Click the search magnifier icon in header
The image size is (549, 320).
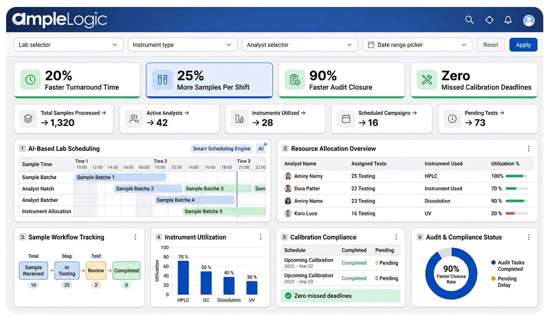[x=469, y=20]
